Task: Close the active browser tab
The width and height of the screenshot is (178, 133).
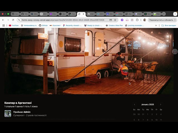Action: coord(83,14)
